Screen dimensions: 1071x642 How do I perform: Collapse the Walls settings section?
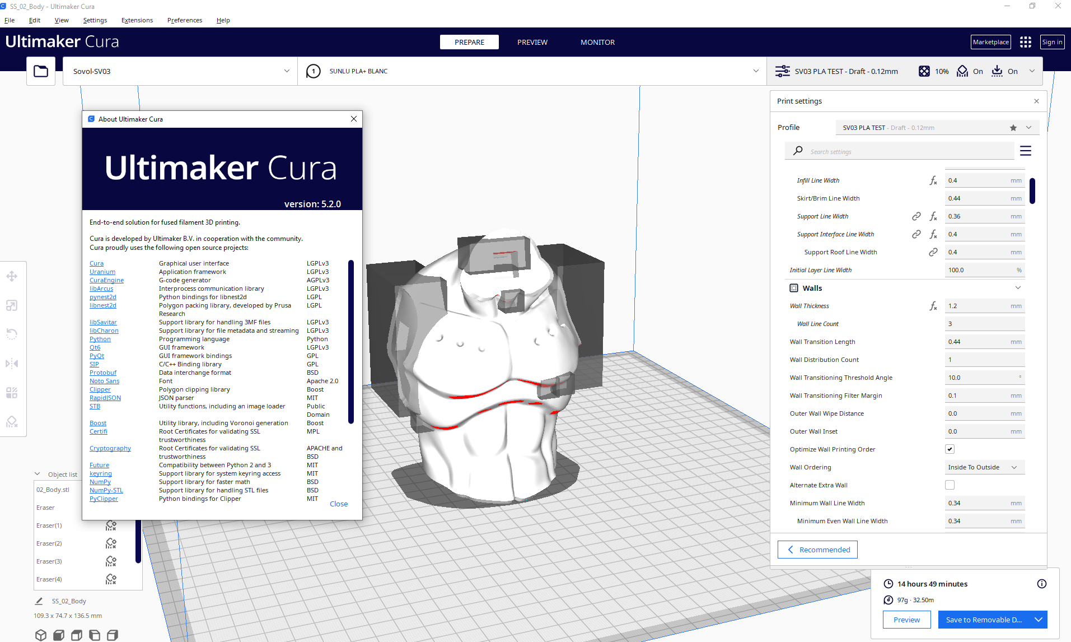pyautogui.click(x=1018, y=288)
